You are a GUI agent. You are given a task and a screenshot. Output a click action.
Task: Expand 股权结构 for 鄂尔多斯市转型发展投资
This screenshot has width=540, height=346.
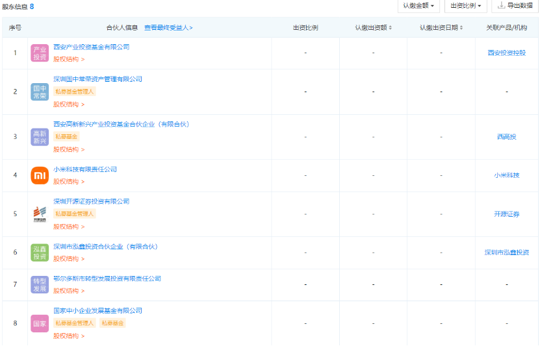69,291
